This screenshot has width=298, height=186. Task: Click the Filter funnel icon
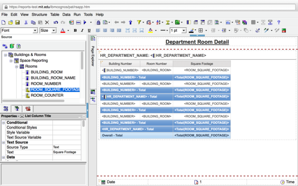(x=139, y=22)
